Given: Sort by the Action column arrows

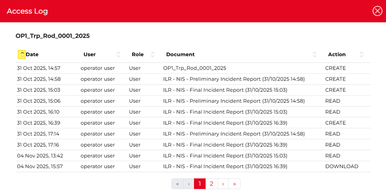Looking at the screenshot, I should click(x=361, y=55).
